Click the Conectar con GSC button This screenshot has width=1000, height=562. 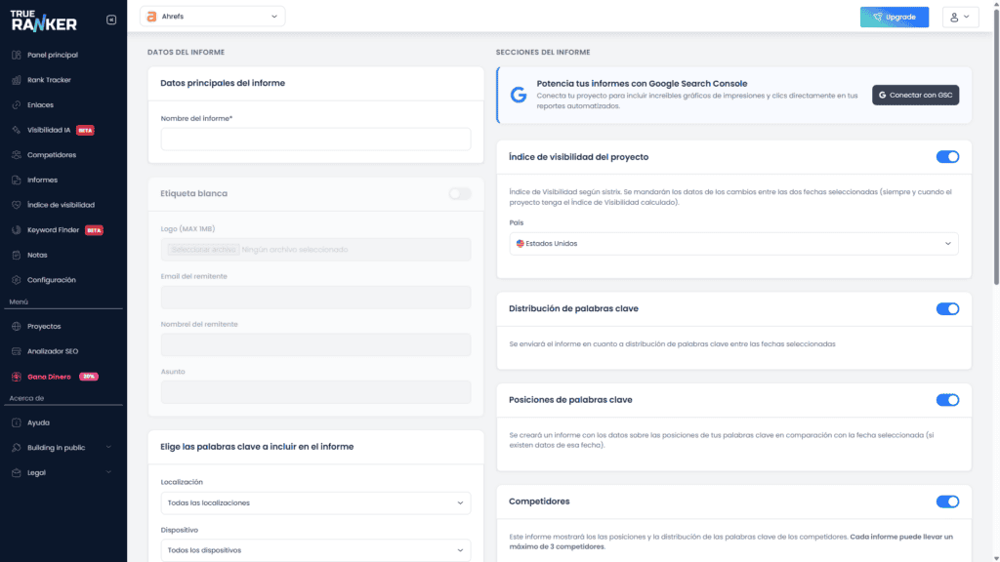[x=915, y=95]
